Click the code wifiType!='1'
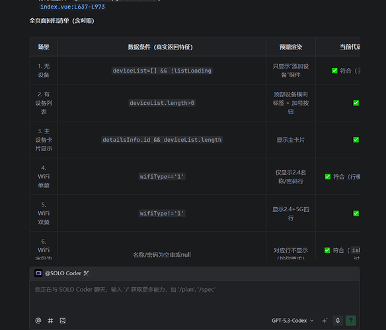This screenshot has width=386, height=330. pos(162,213)
